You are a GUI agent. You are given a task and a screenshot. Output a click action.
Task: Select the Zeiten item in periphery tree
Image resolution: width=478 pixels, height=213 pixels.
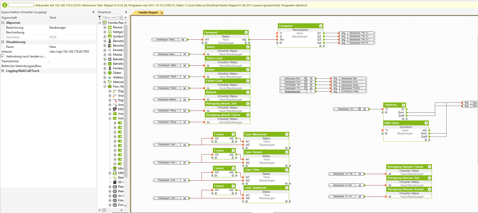(x=117, y=73)
